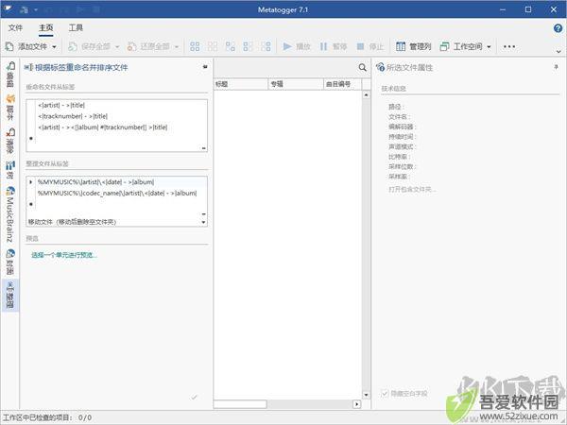The height and width of the screenshot is (425, 567).
Task: Open the 封面 cover art sidebar panel
Action: point(10,262)
